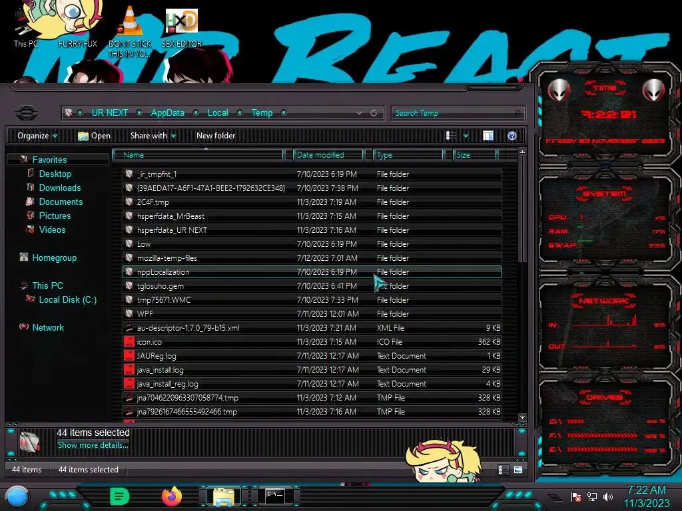Select the mozilla-temp-files folder
The image size is (682, 511).
point(312,257)
